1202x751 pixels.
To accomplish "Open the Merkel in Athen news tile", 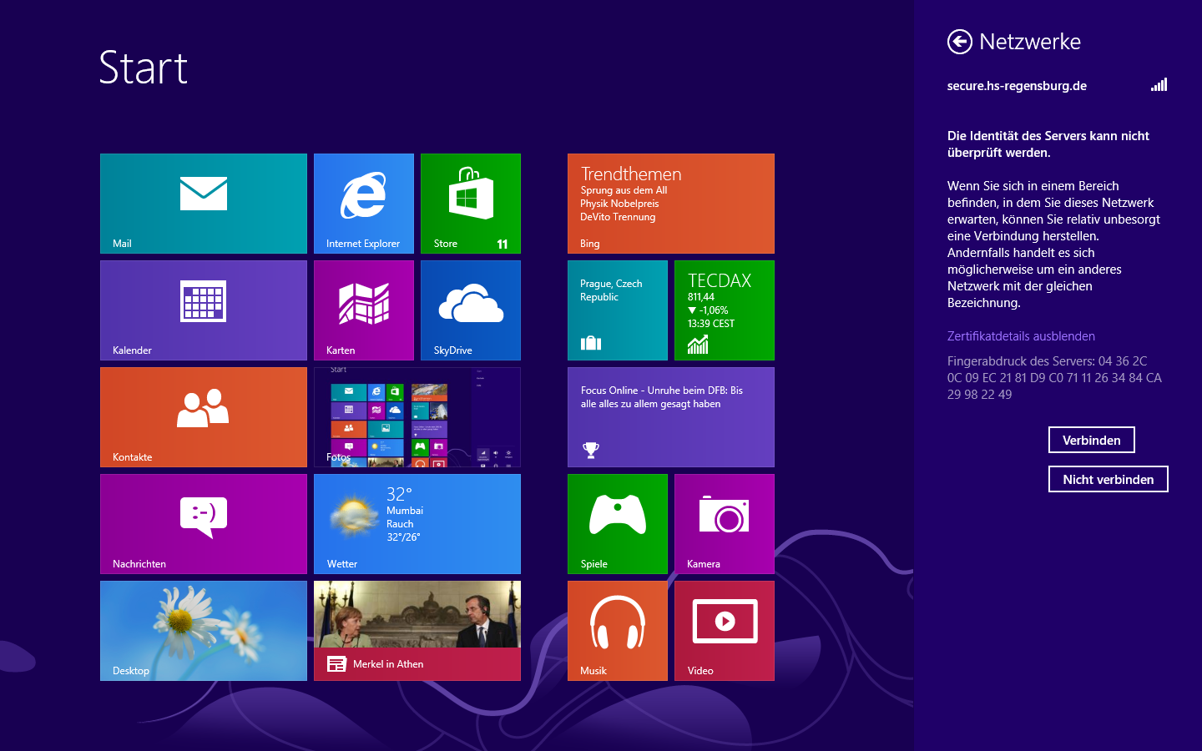I will [417, 631].
